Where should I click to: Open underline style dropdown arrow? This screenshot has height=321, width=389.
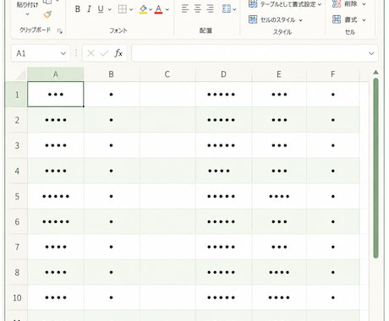click(x=110, y=9)
